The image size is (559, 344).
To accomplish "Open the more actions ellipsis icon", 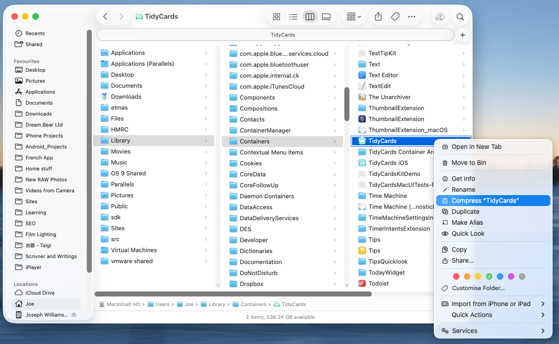I will click(411, 16).
